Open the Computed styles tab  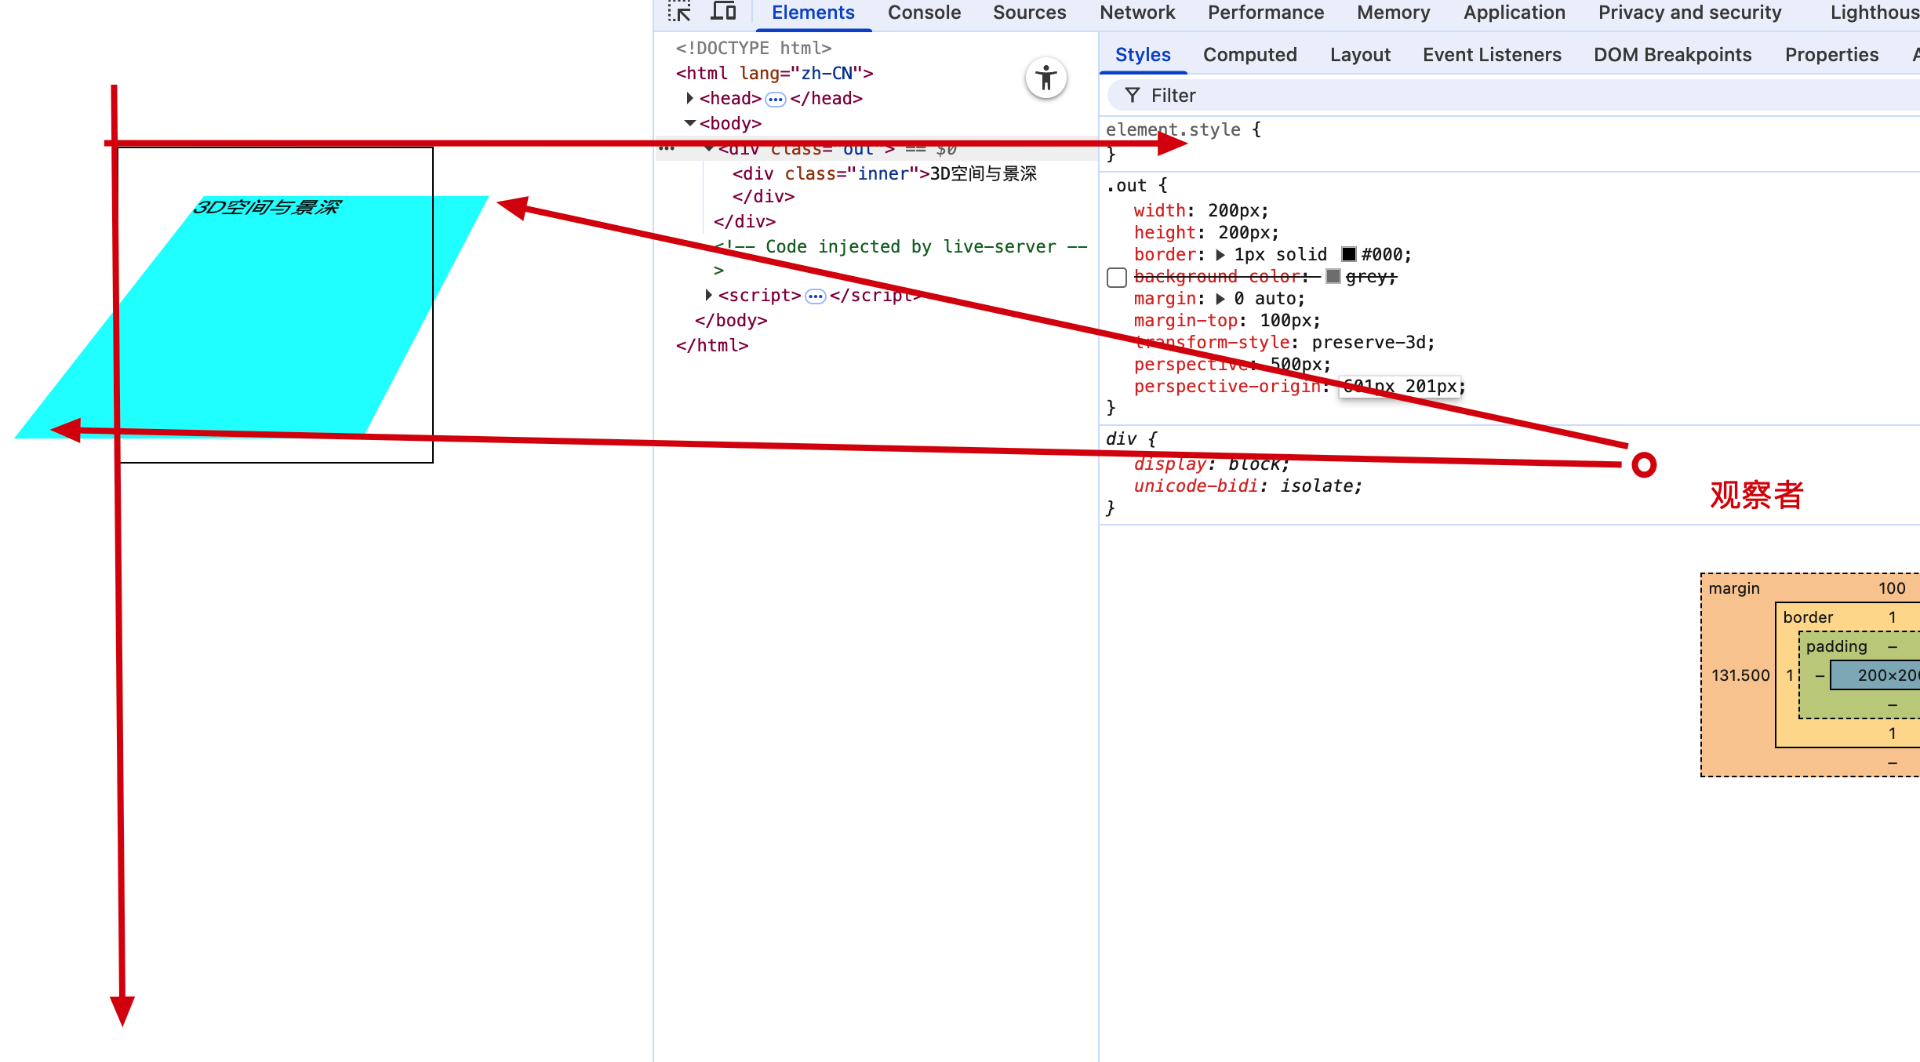1249,55
